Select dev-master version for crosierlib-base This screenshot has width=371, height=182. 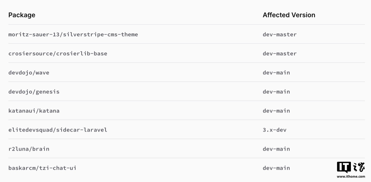(280, 53)
